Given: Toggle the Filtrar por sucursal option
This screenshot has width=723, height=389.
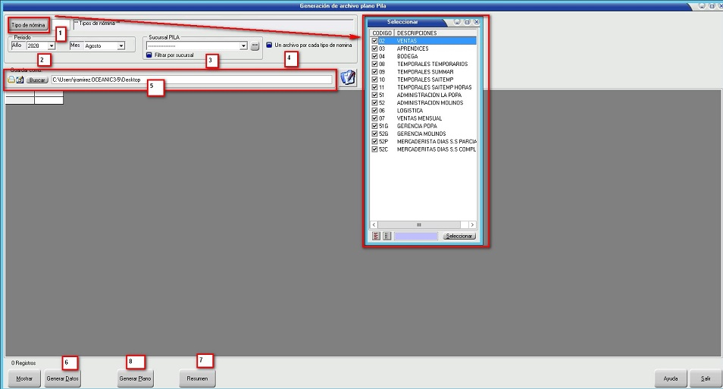Looking at the screenshot, I should coord(149,55).
